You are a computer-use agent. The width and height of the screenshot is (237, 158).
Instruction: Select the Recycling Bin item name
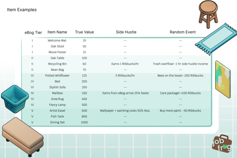click(x=57, y=64)
